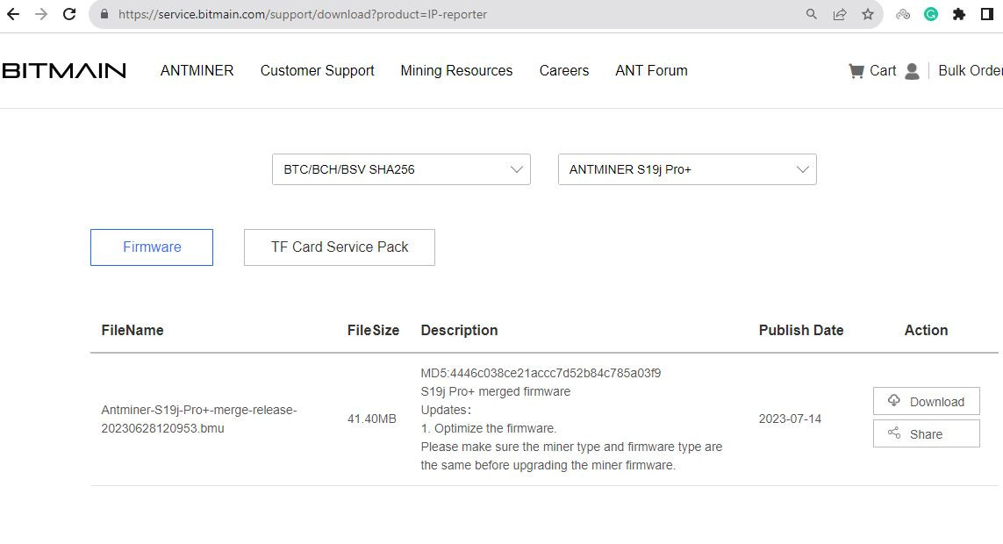Open the Customer Support menu
The width and height of the screenshot is (1003, 544).
[x=318, y=70]
